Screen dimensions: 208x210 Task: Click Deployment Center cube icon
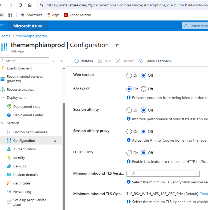pyautogui.click(x=9, y=115)
